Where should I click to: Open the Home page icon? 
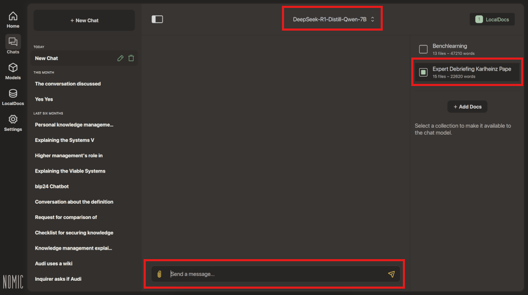coord(13,20)
